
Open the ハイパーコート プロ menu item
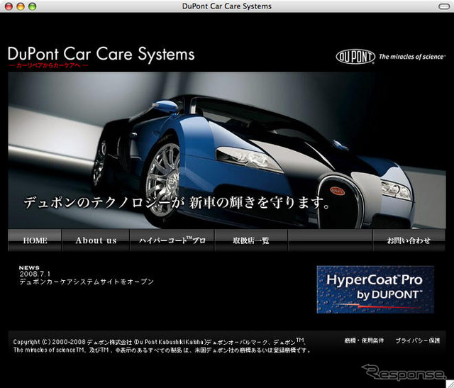coord(172,240)
